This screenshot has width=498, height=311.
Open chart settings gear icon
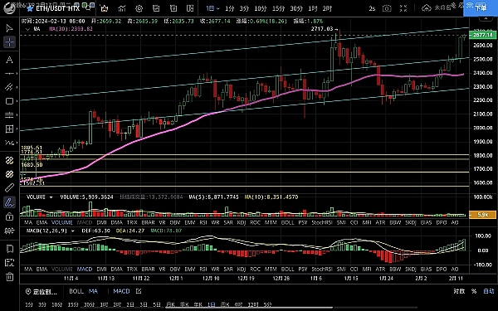[139, 8]
